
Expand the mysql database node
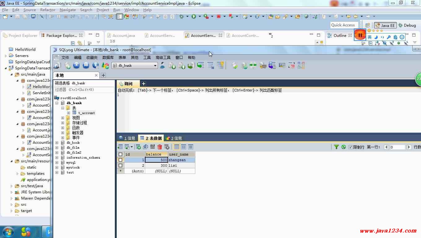57,162
